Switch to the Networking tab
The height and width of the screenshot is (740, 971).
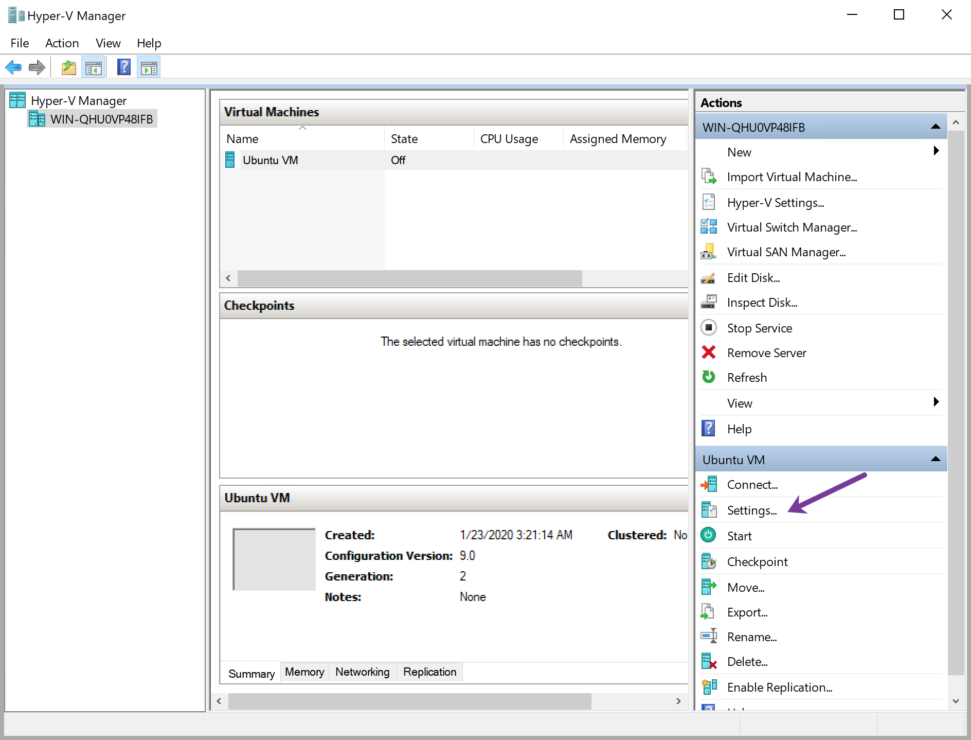pyautogui.click(x=362, y=672)
